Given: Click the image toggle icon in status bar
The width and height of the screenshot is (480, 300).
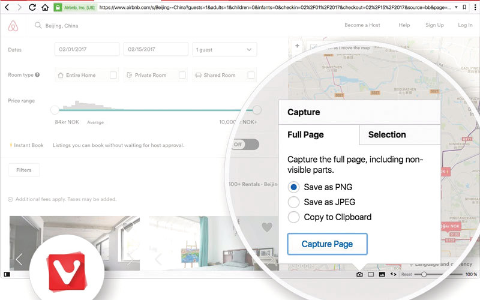Looking at the screenshot, I should pos(382,274).
